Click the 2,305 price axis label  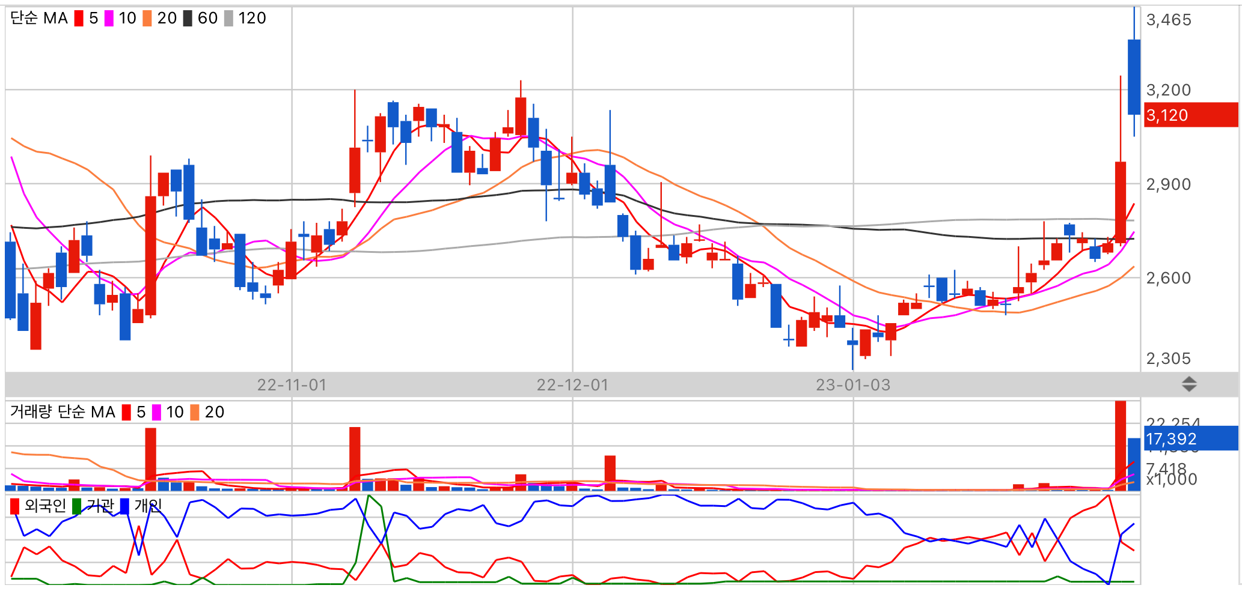coord(1169,359)
